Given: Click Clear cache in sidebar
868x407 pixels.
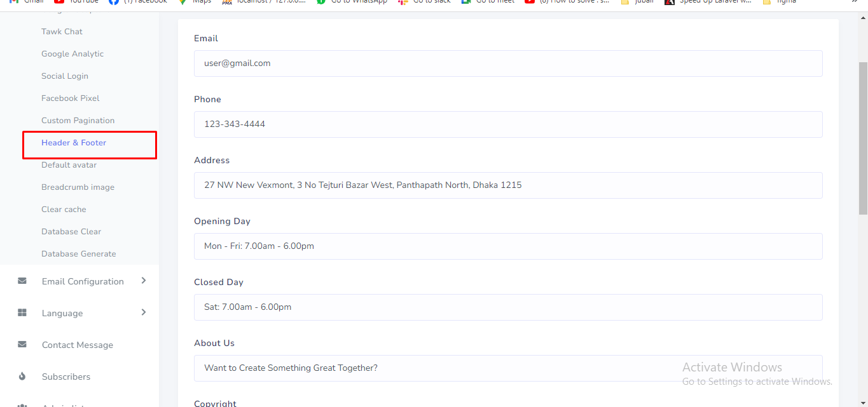Looking at the screenshot, I should click(x=64, y=210).
